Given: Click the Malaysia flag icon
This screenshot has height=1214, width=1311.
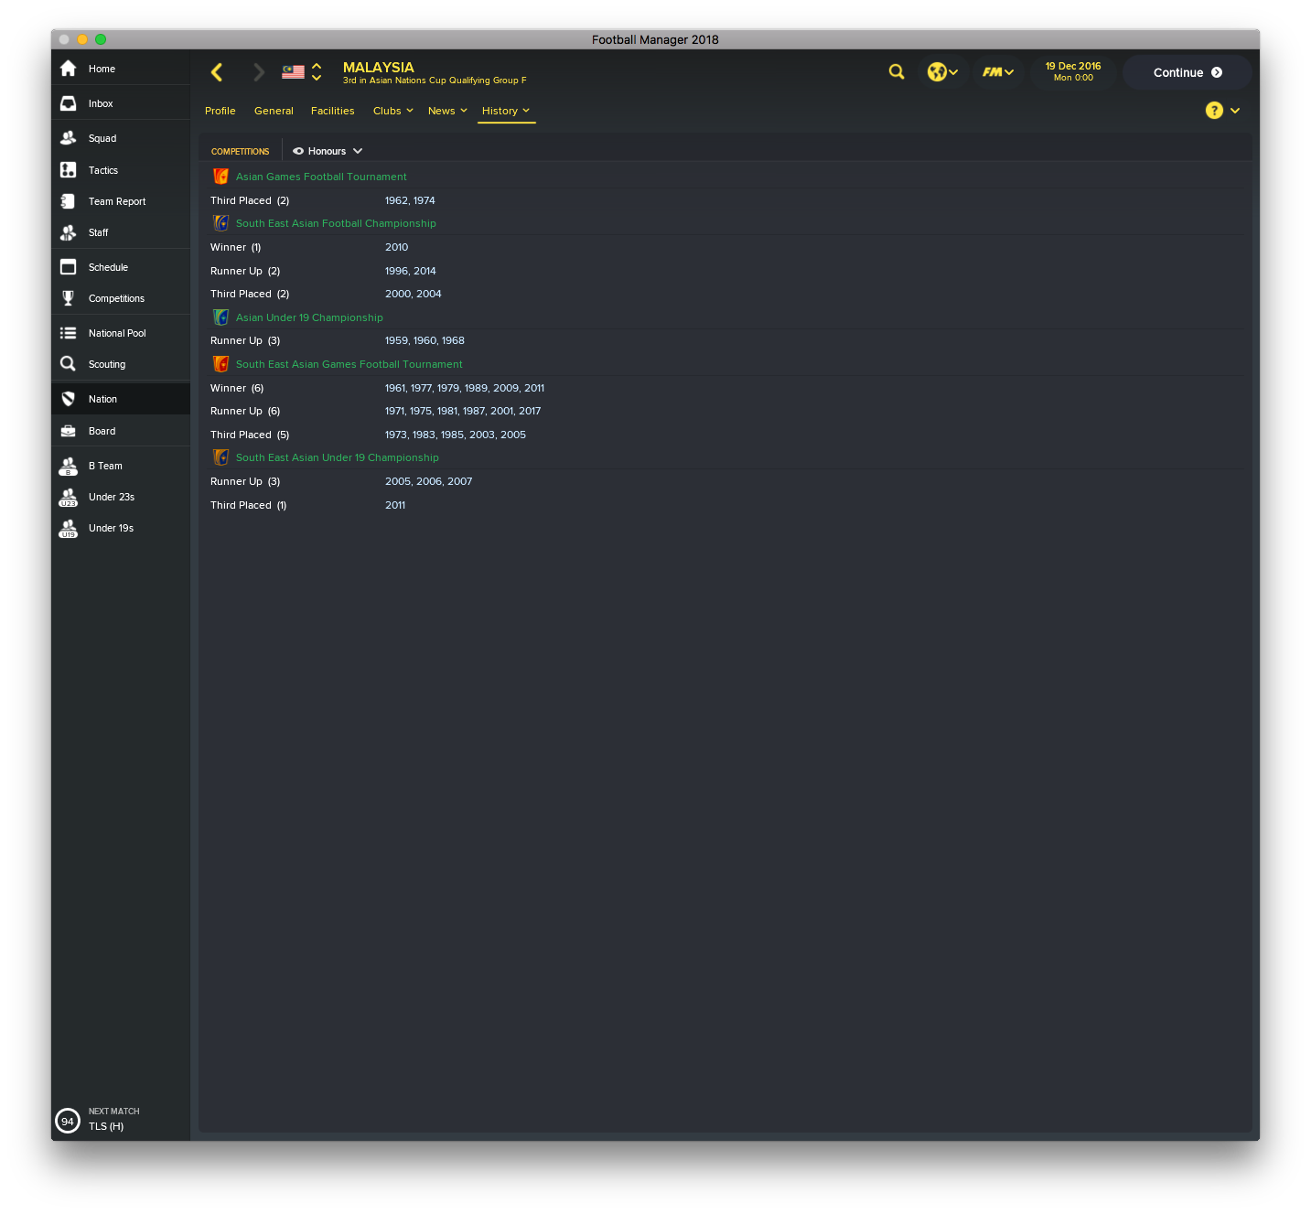Looking at the screenshot, I should (x=293, y=72).
